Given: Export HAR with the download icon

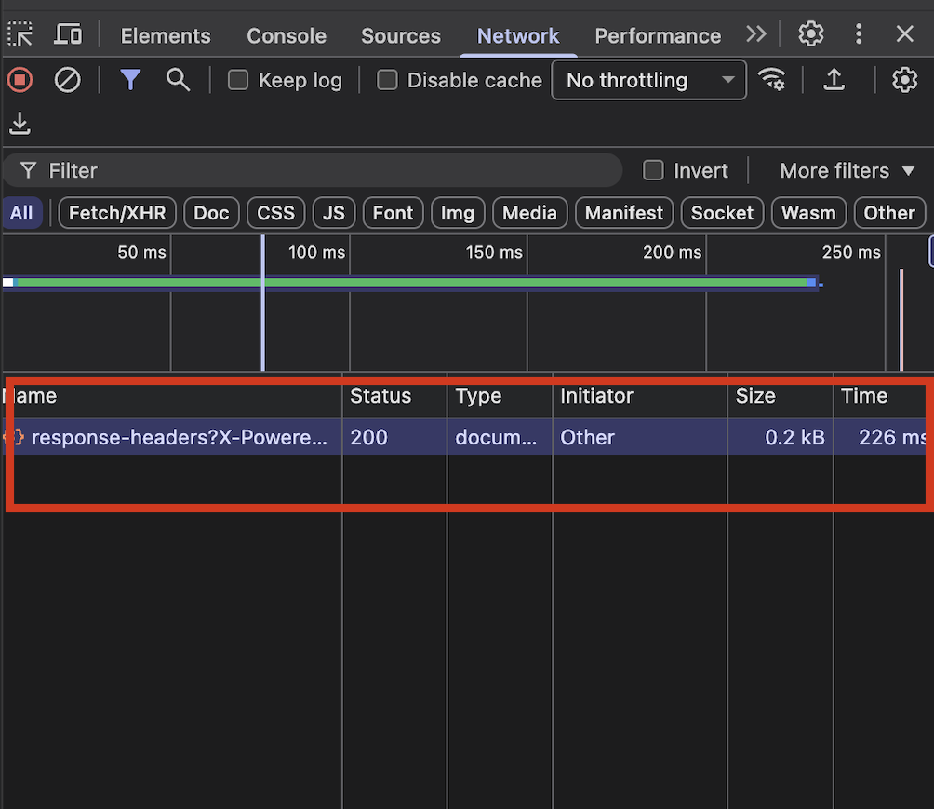Looking at the screenshot, I should point(20,124).
